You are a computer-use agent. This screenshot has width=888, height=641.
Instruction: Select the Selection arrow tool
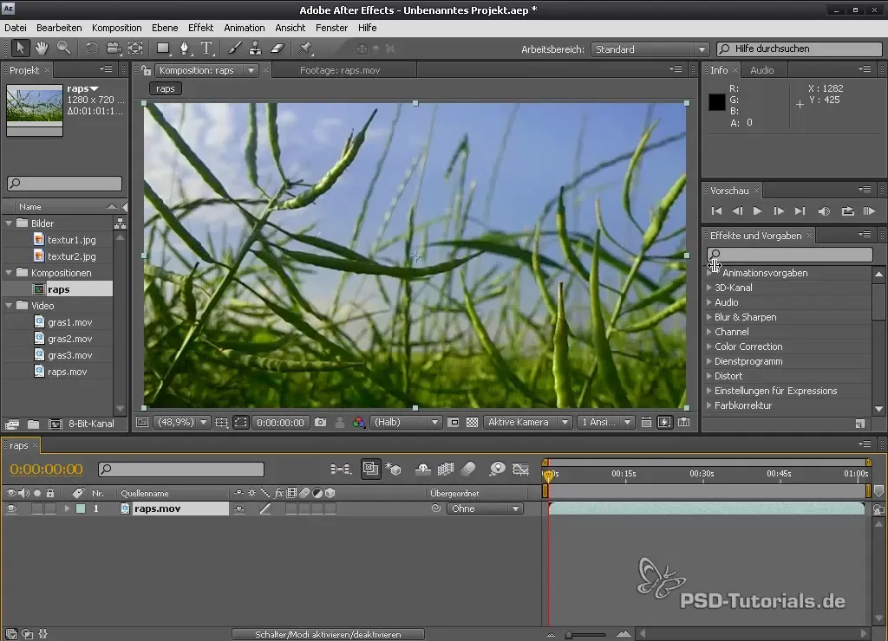(21, 49)
